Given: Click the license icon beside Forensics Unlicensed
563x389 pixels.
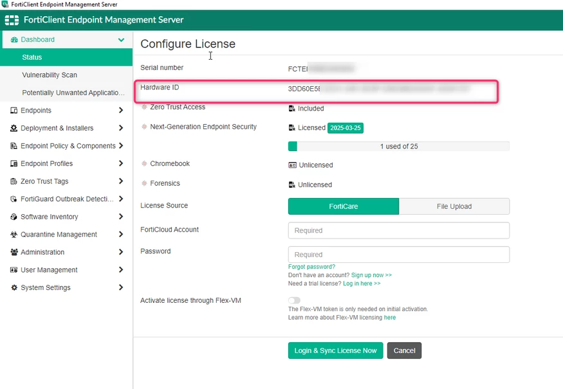Looking at the screenshot, I should pyautogui.click(x=292, y=185).
